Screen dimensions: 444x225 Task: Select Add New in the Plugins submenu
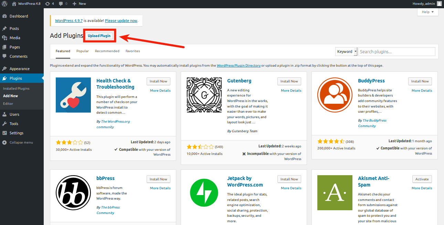pyautogui.click(x=11, y=96)
